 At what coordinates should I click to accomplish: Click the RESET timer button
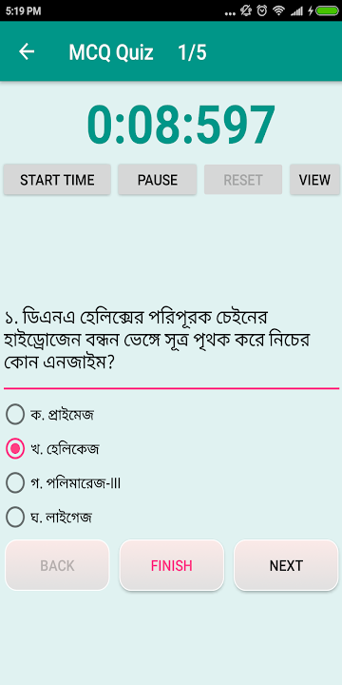tap(243, 180)
